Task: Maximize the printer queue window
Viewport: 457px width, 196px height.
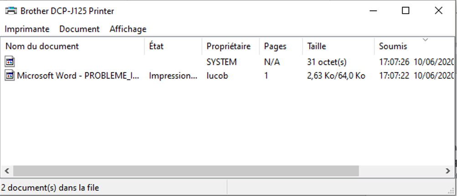Action: (x=405, y=11)
